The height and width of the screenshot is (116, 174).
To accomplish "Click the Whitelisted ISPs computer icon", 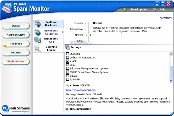I will (37, 40).
